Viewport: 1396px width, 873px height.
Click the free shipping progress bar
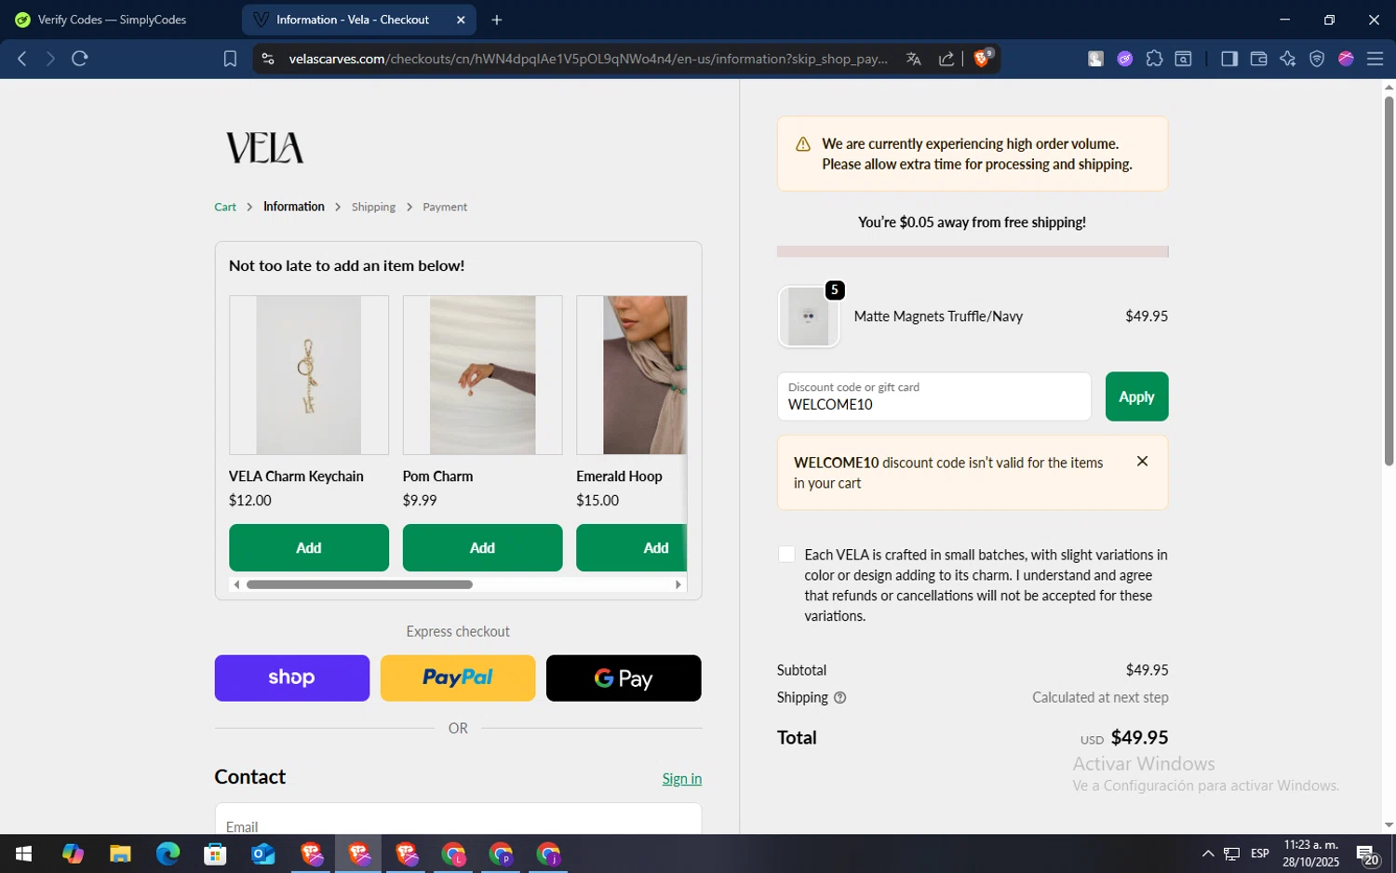[x=973, y=251]
